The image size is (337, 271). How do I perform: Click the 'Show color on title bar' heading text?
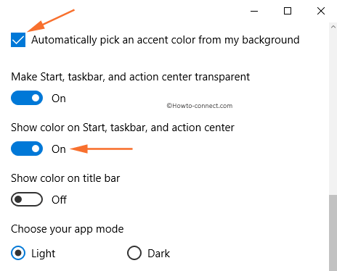[x=65, y=178]
